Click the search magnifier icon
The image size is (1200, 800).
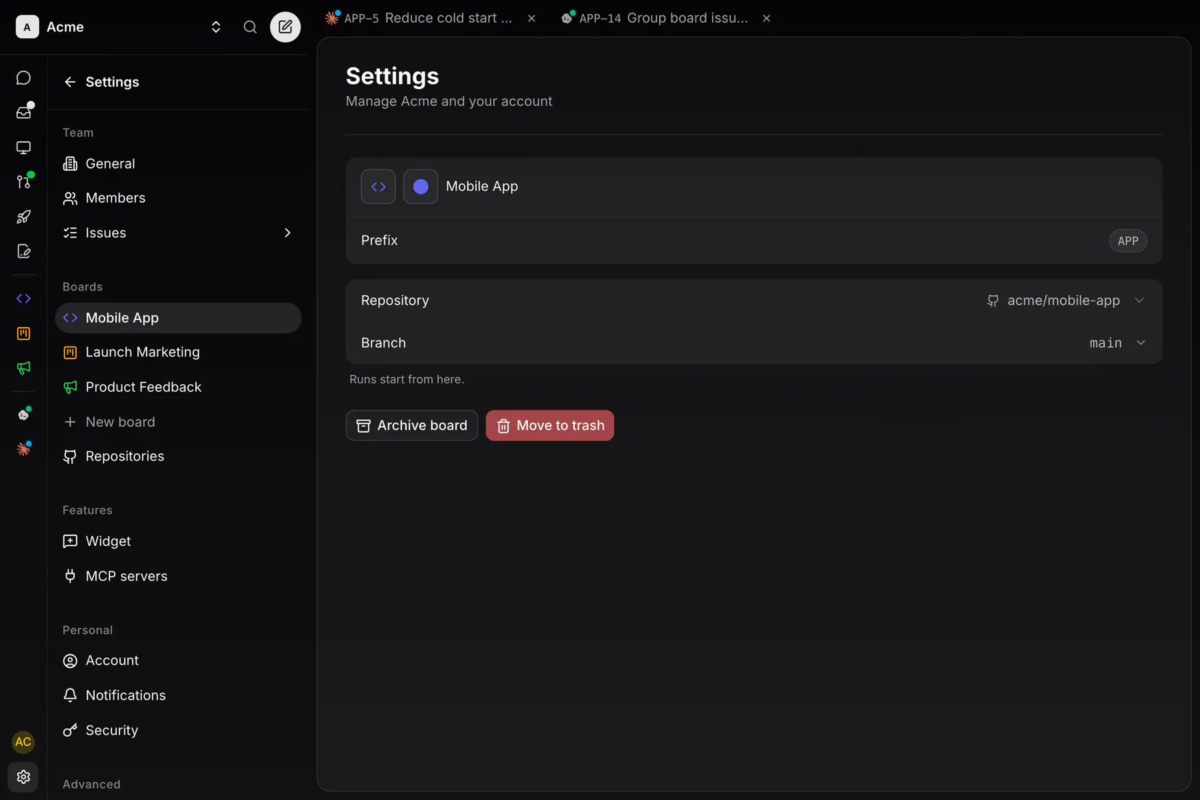[x=250, y=27]
